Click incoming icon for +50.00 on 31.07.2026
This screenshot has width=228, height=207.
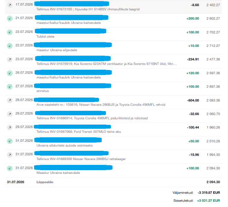coord(10,141)
